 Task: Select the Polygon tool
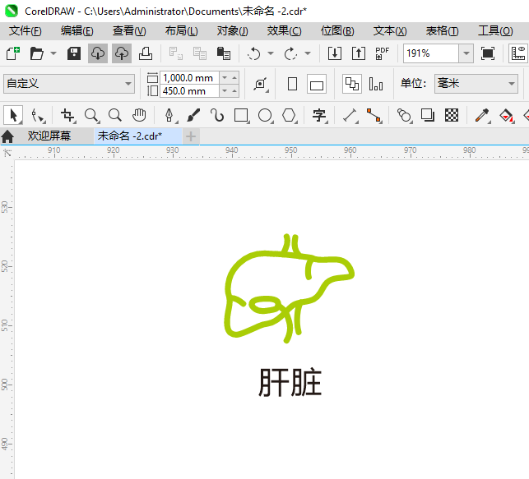pos(290,116)
